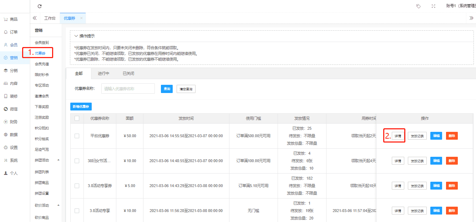476x222 pixels.
Task: Open 订单 section in left sidebar
Action: point(11,32)
